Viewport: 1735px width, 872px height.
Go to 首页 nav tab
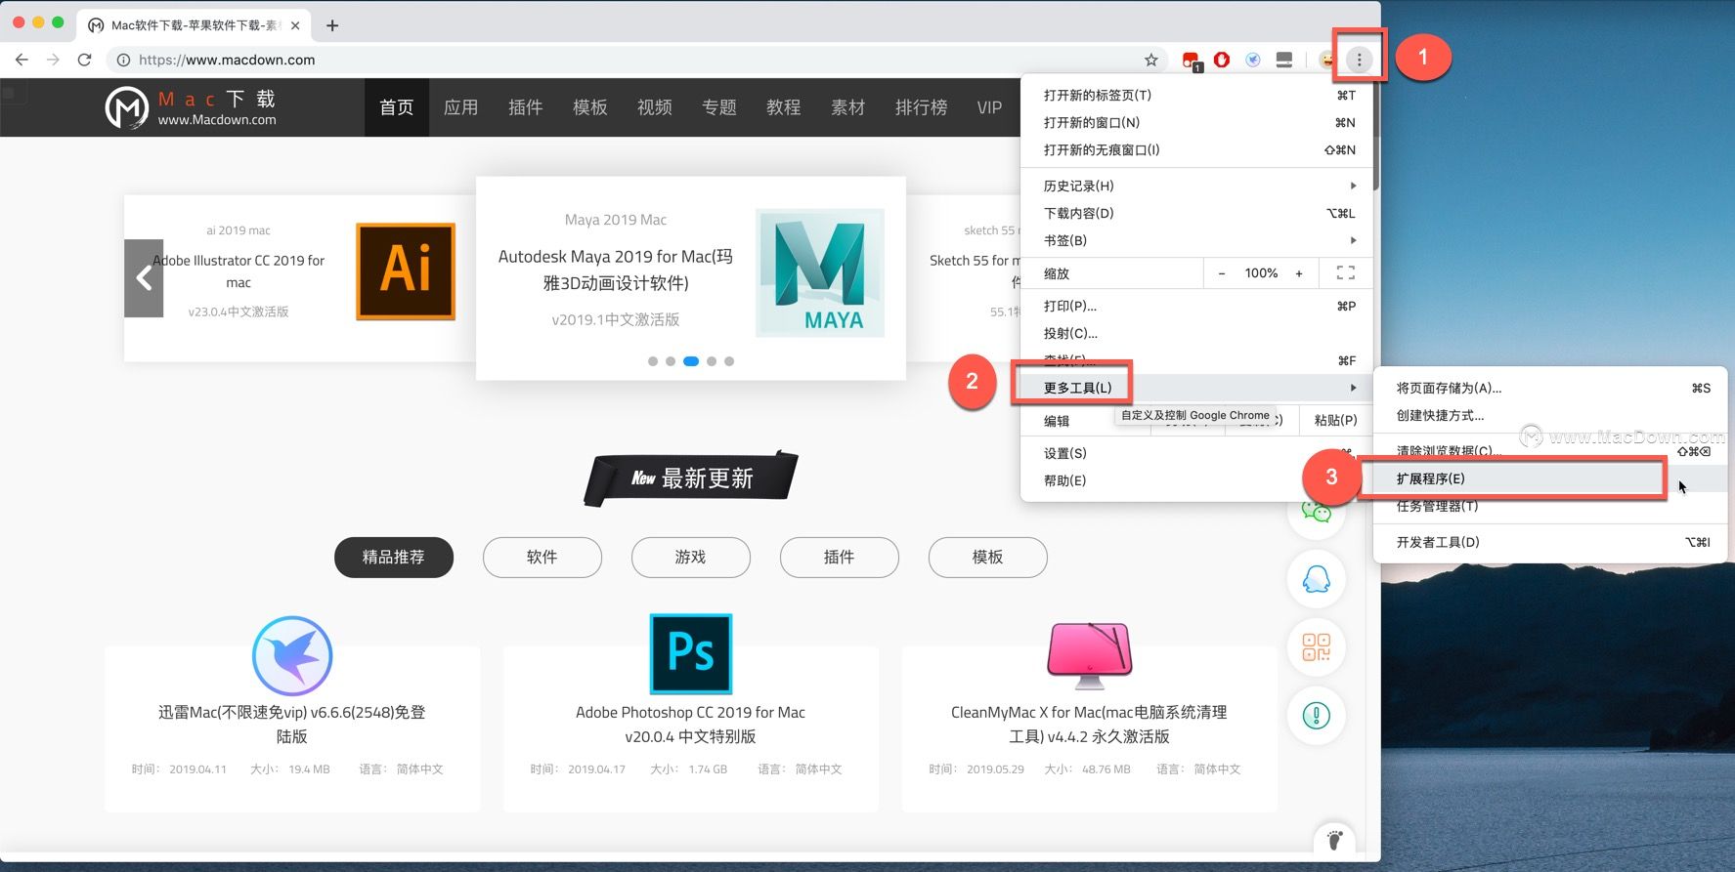(396, 107)
